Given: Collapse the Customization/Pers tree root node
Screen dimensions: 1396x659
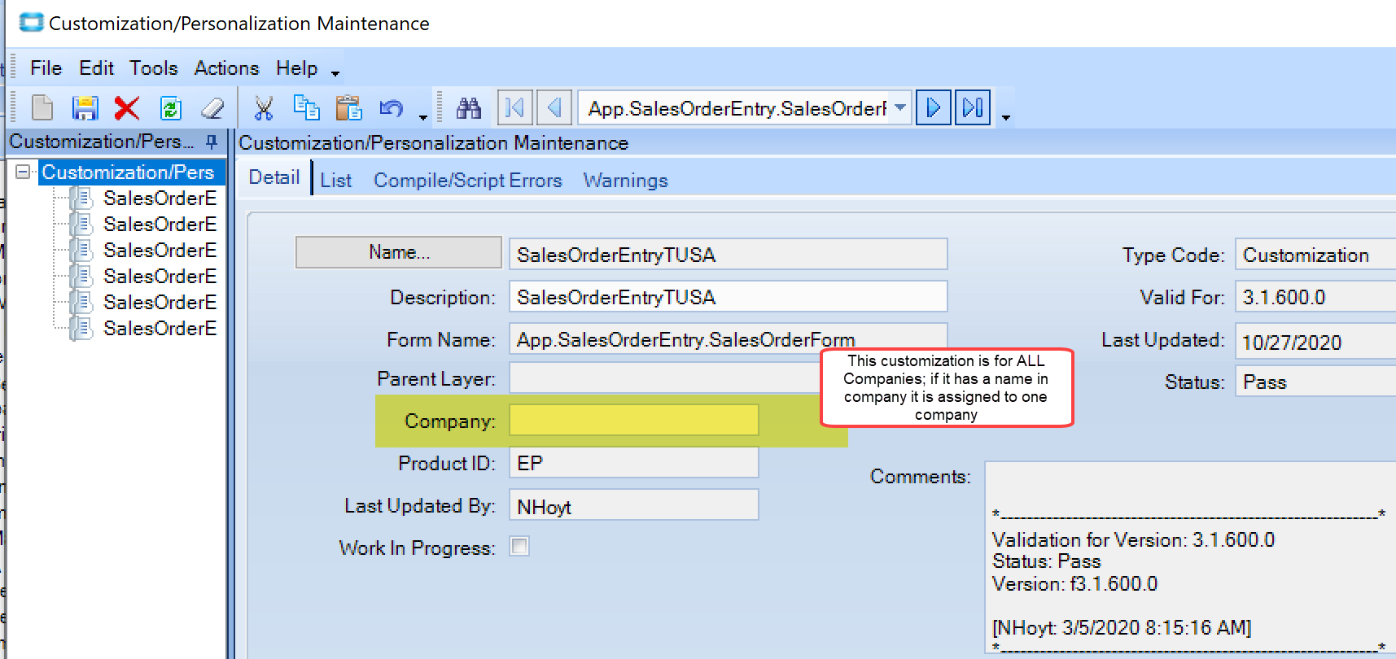Looking at the screenshot, I should [23, 172].
